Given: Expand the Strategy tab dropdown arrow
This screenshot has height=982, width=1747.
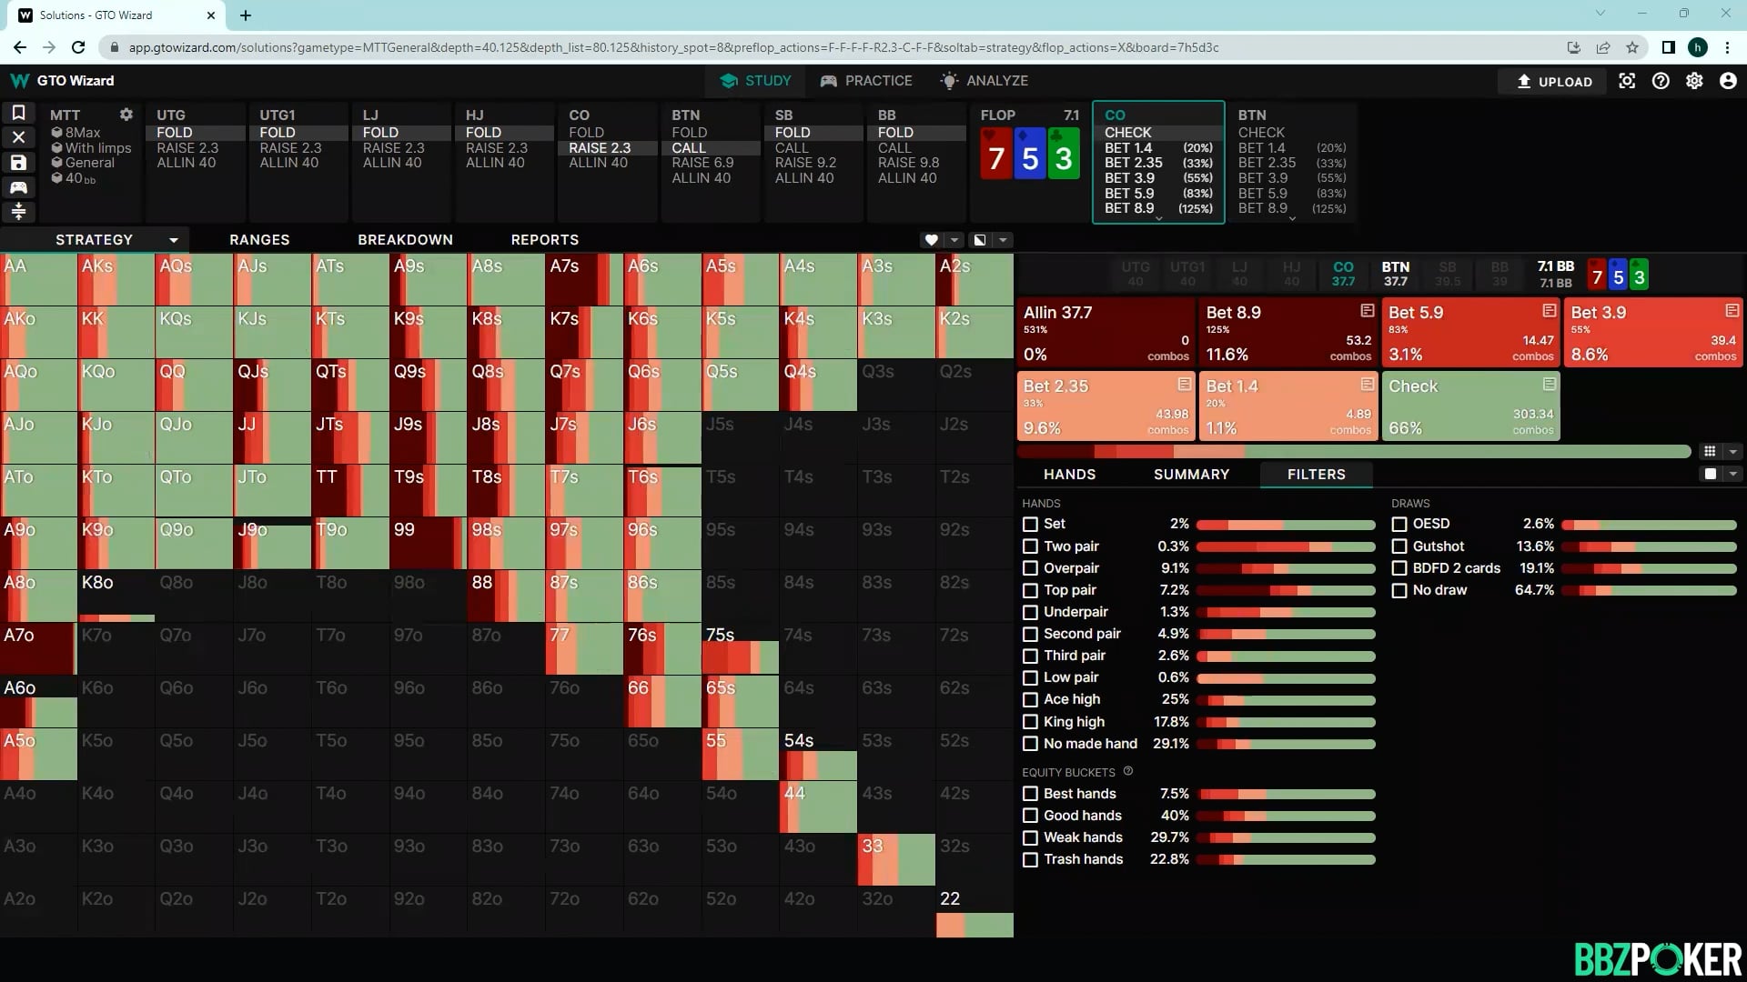Looking at the screenshot, I should (173, 240).
